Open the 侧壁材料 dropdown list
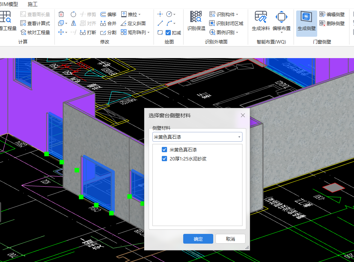 tap(239, 137)
